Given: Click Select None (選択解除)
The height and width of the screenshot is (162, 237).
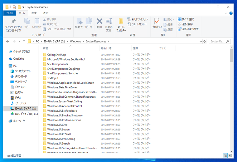Looking at the screenshot, I should coord(185,24).
